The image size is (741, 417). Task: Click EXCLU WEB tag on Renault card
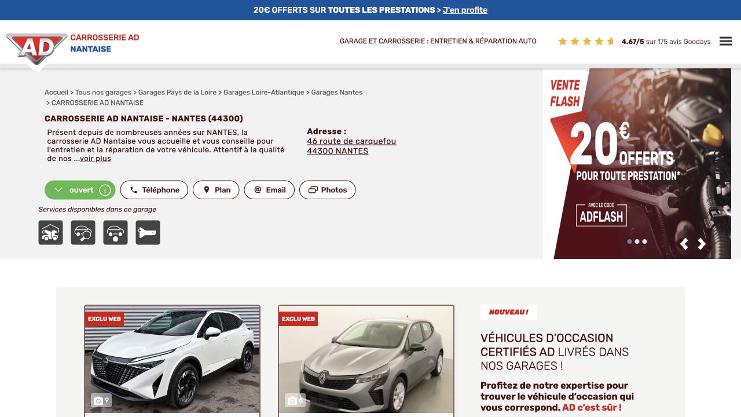coord(298,319)
